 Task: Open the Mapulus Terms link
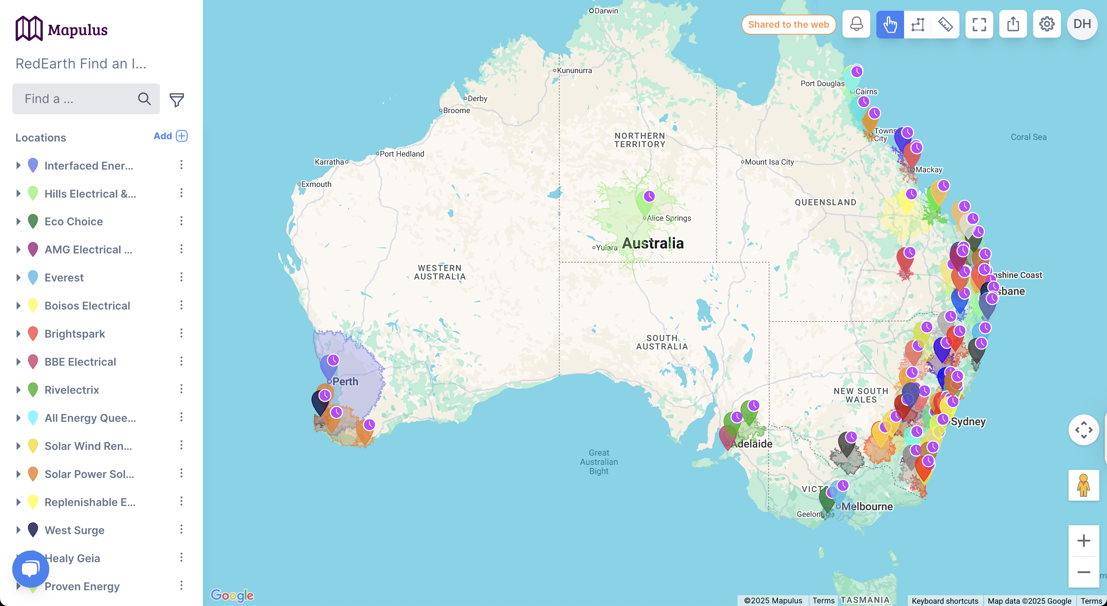pyautogui.click(x=823, y=600)
